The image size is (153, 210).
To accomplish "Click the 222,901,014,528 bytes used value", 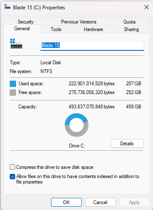I will click(x=91, y=84).
